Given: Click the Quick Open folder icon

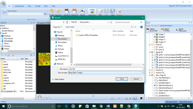Looking at the screenshot, I should [4, 11].
